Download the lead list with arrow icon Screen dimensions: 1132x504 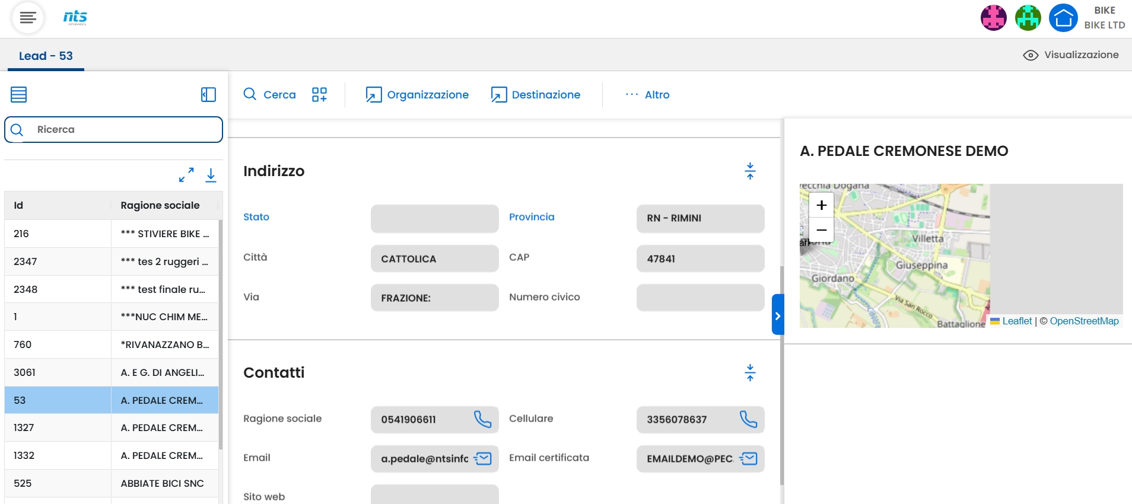(211, 175)
